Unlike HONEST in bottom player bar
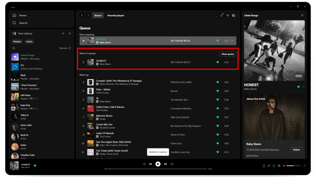Image resolution: width=316 pixels, height=177 pixels. 35,166
